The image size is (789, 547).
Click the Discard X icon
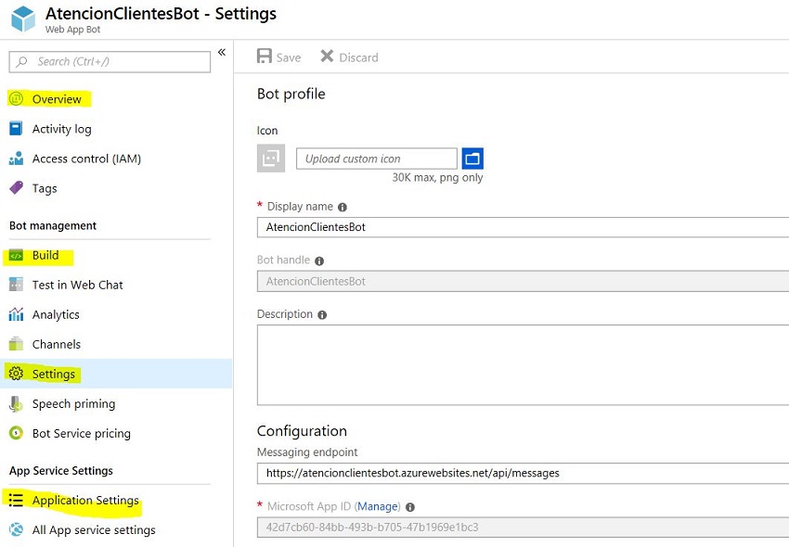click(327, 56)
